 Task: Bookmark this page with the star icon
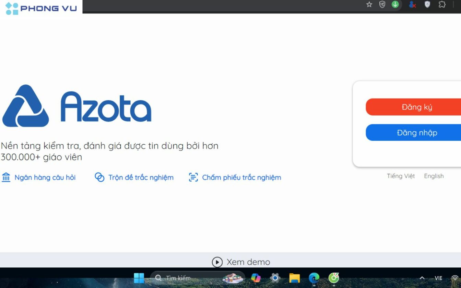pyautogui.click(x=369, y=4)
